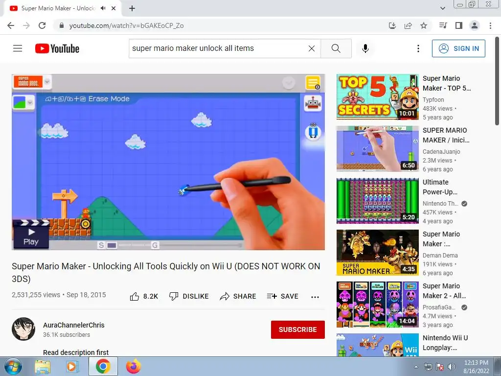This screenshot has width=501, height=376.
Task: Show hidden system tray icons
Action: 416,367
